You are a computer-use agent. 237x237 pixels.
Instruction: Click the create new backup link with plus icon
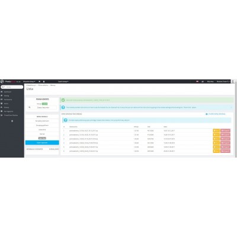[216, 114]
